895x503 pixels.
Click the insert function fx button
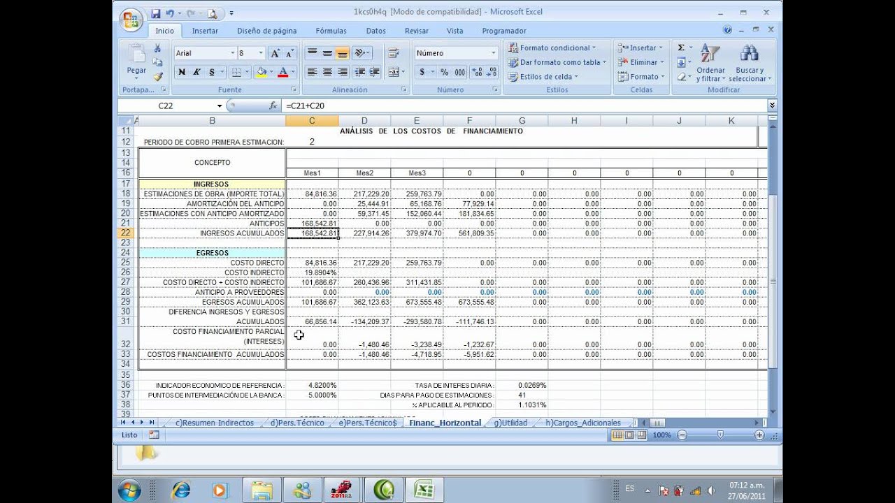[273, 105]
